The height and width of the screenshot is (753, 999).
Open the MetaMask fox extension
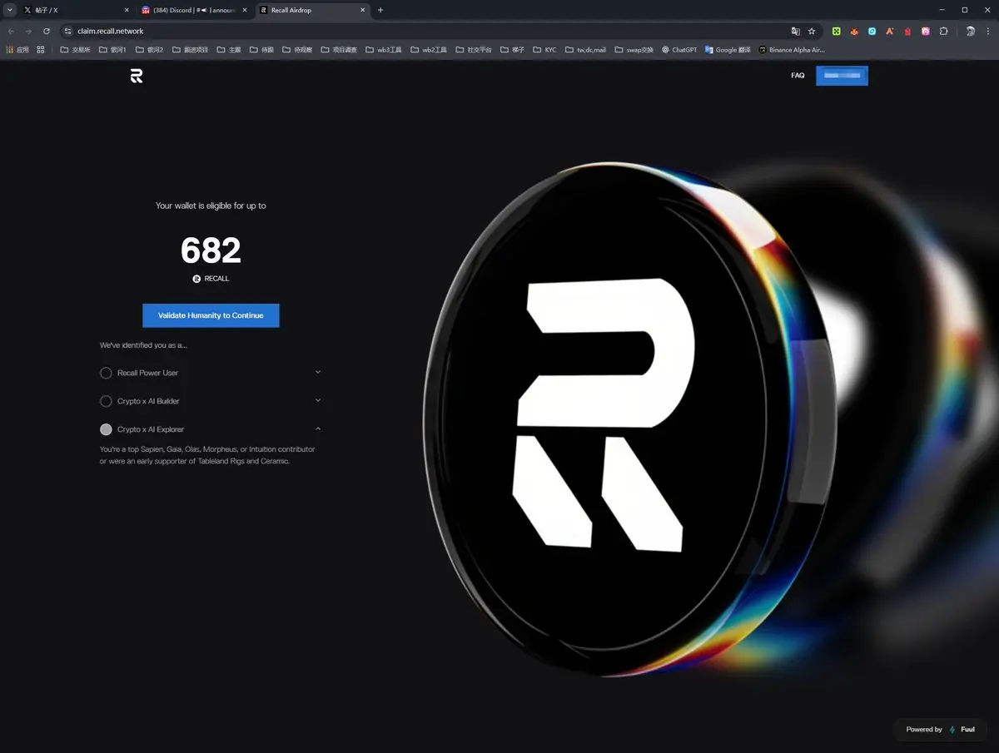coord(854,31)
